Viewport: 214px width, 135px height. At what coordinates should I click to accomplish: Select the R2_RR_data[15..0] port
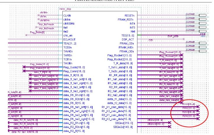pyautogui.click(x=120, y=87)
